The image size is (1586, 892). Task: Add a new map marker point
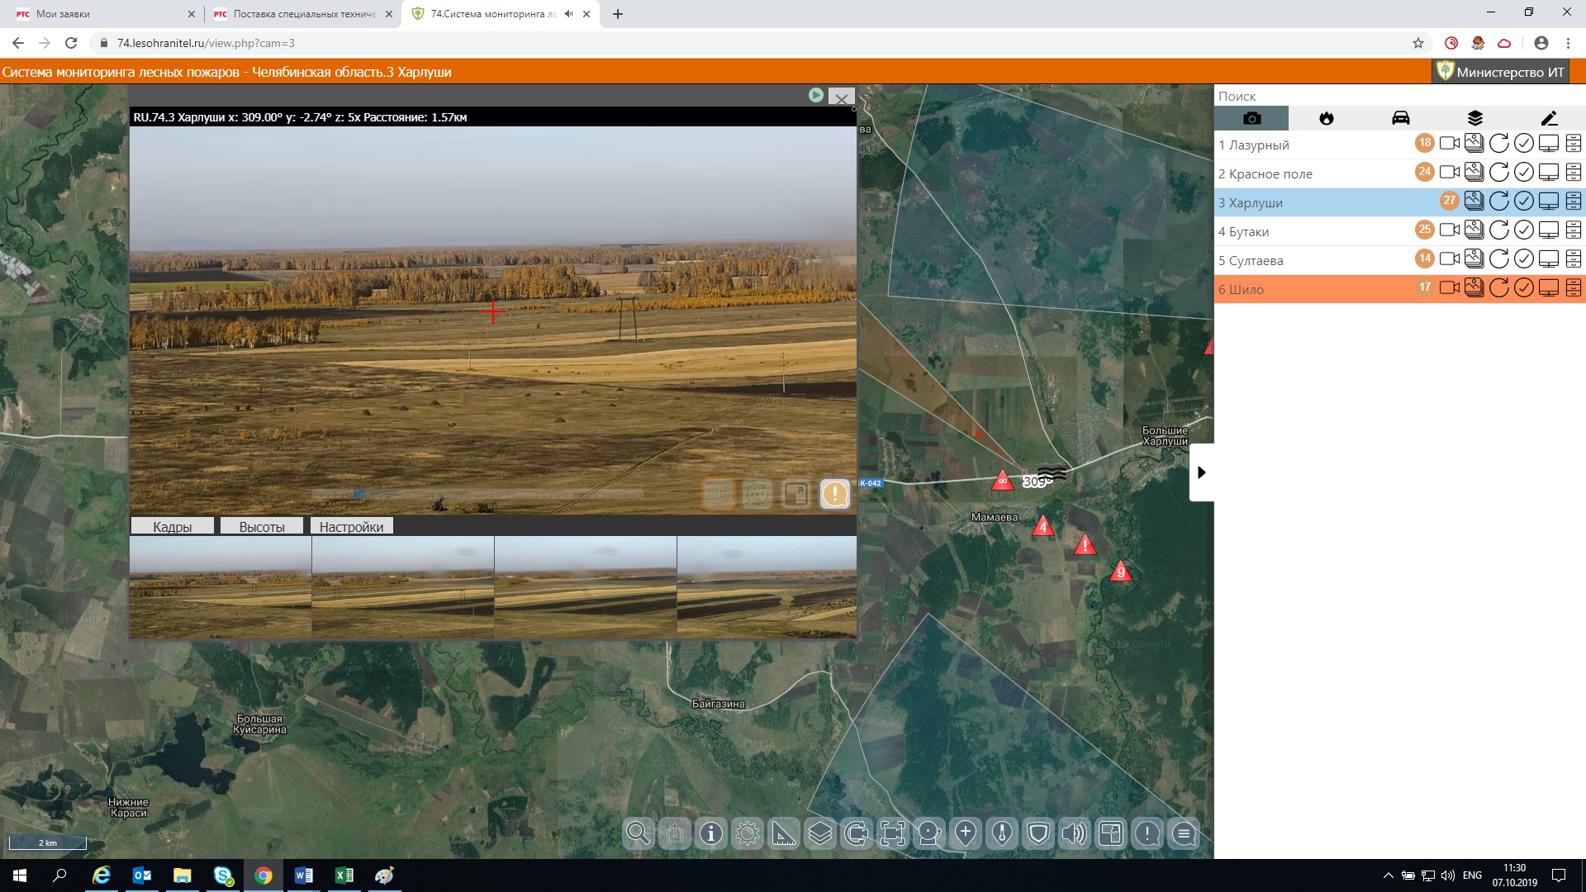coord(966,834)
